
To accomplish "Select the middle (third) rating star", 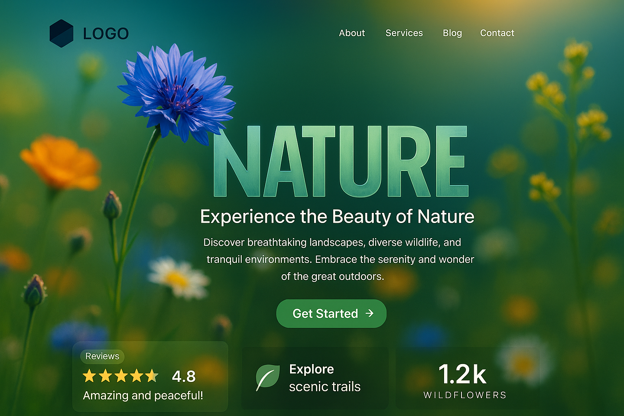I will pos(121,376).
